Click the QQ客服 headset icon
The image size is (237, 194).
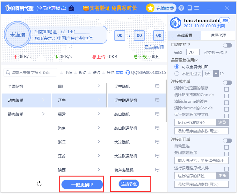pyautogui.click(x=128, y=72)
